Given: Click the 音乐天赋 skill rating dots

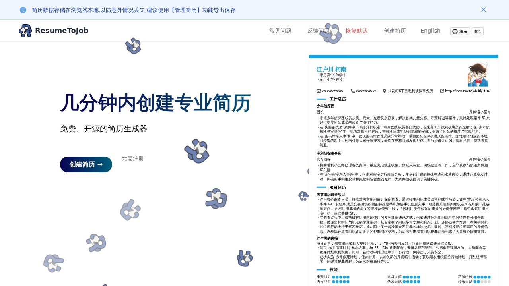Looking at the screenshot, I should [x=482, y=282].
